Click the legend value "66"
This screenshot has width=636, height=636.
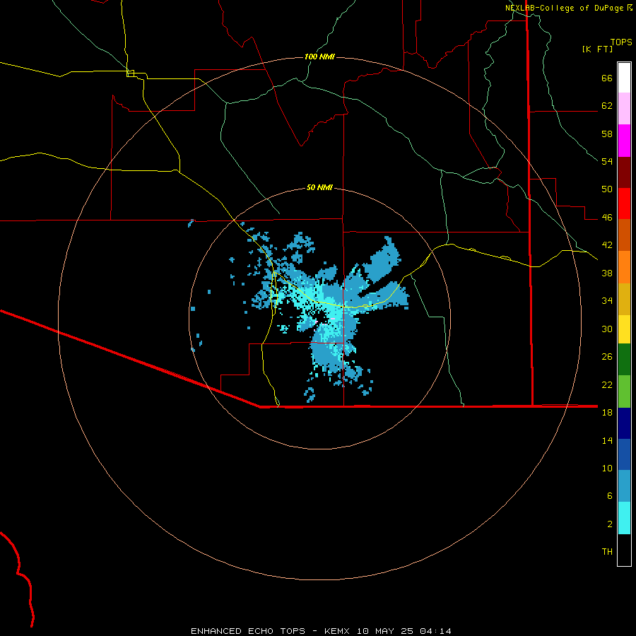(607, 78)
